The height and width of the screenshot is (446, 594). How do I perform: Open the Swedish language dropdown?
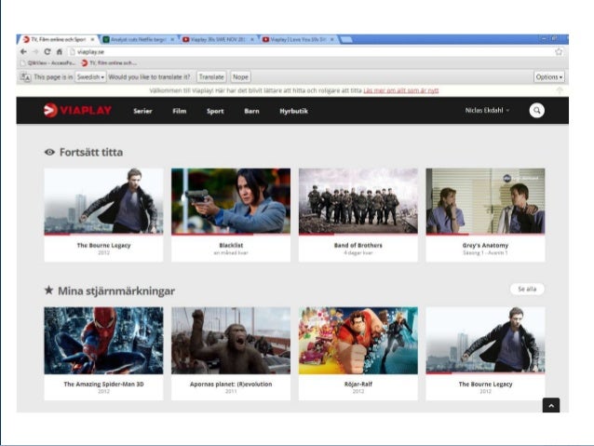(x=90, y=77)
